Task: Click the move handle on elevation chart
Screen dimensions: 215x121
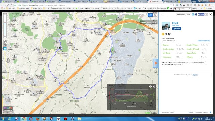Action: pos(150,87)
